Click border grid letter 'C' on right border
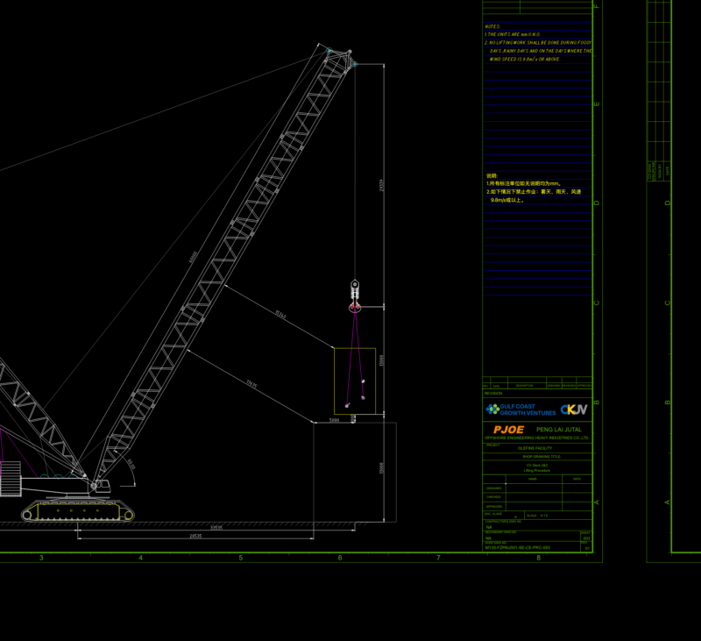Image resolution: width=701 pixels, height=641 pixels. click(x=597, y=303)
